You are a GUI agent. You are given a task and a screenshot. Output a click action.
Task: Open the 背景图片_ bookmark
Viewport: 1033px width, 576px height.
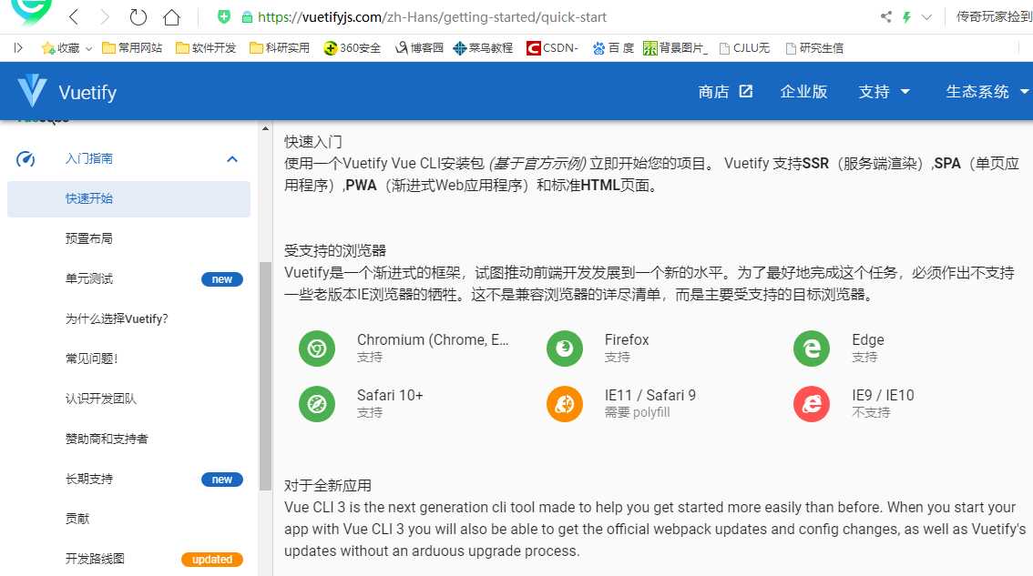coord(675,48)
